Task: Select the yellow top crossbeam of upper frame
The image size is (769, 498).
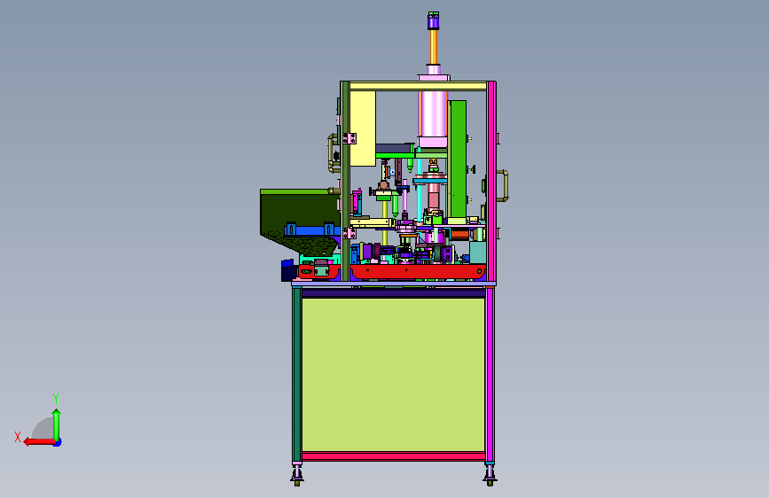Action: pos(418,86)
